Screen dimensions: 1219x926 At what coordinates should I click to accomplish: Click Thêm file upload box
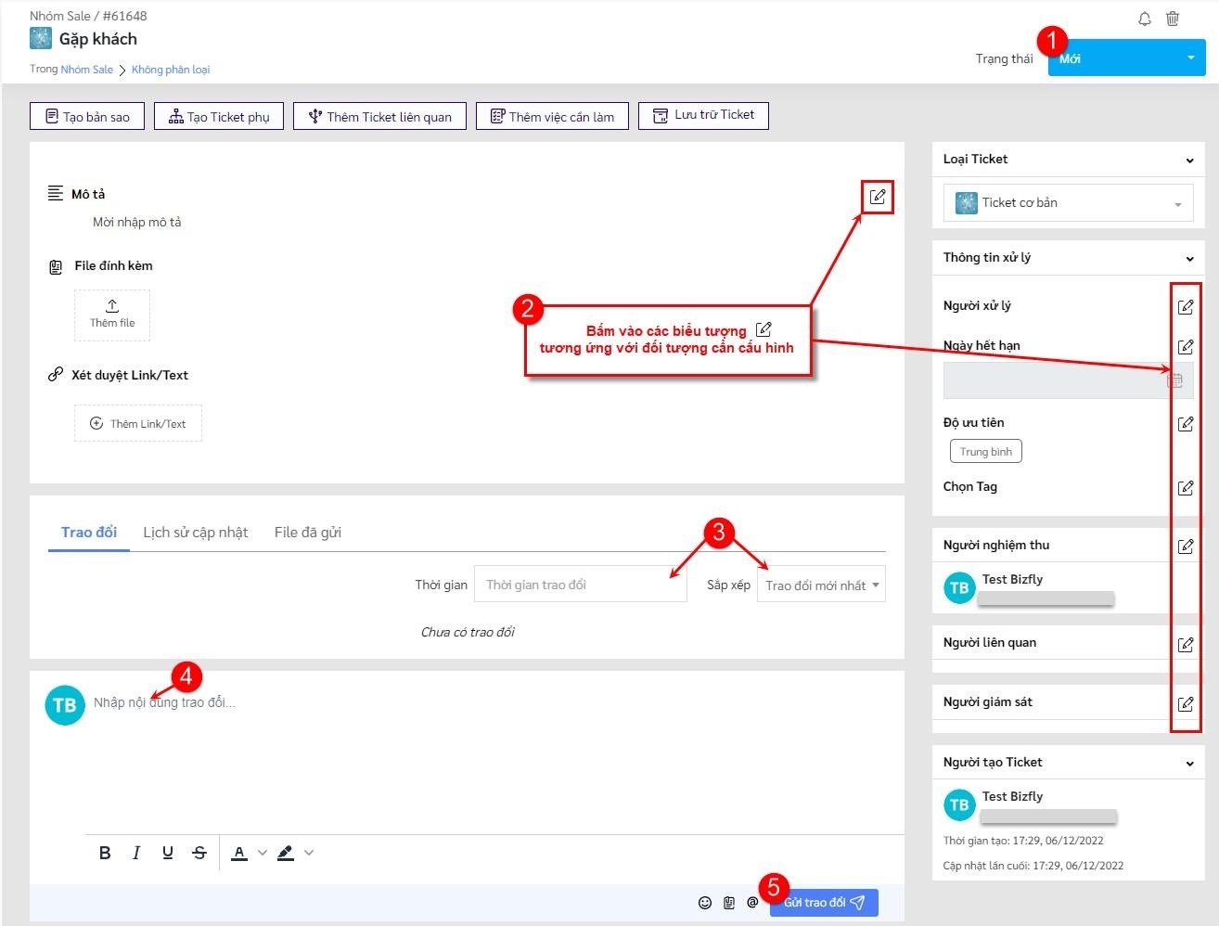112,315
